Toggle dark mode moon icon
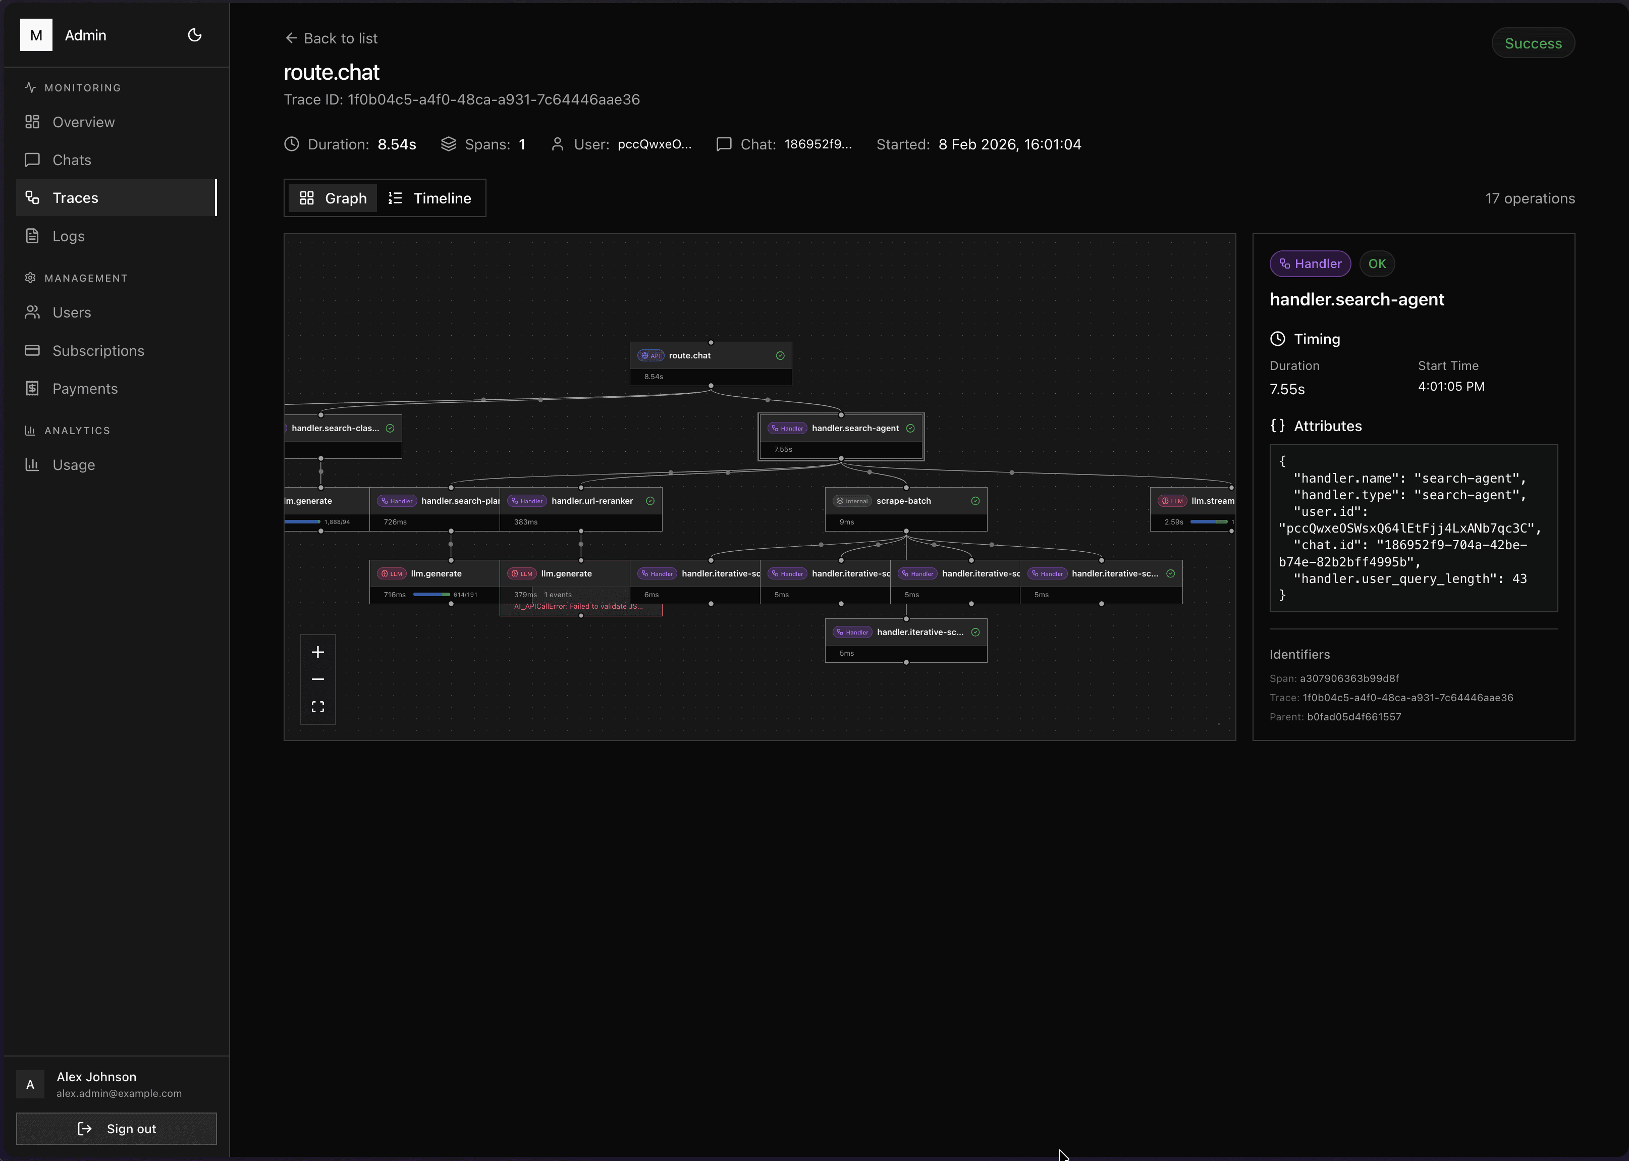Screen dimensions: 1629x1161 coord(194,35)
